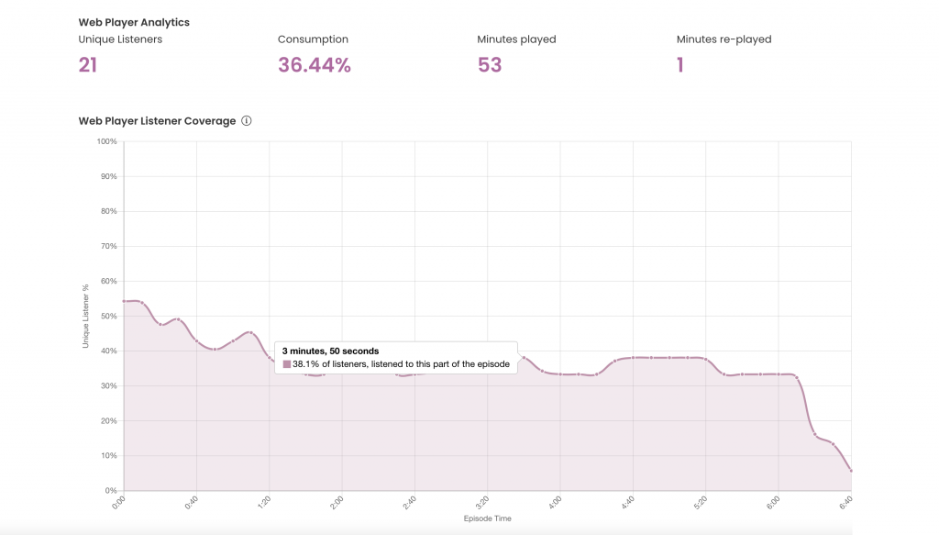939x535 pixels.
Task: Open the Listener Coverage info tooltip icon
Action: pyautogui.click(x=246, y=120)
